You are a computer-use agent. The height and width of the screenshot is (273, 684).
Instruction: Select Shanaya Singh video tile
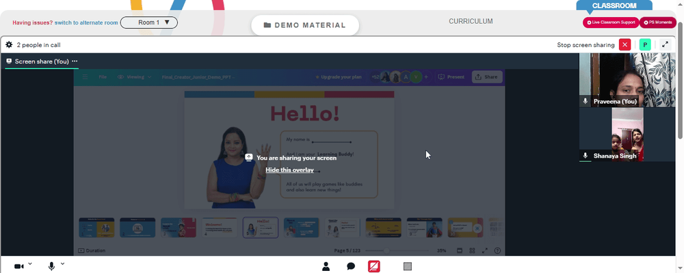pyautogui.click(x=627, y=134)
